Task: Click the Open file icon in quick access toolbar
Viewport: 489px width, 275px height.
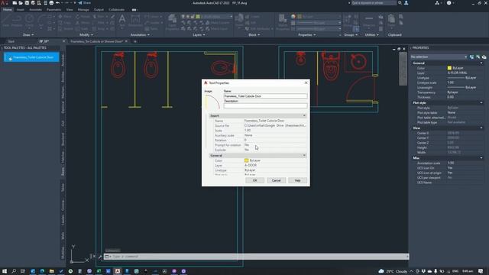Action: click(21, 3)
